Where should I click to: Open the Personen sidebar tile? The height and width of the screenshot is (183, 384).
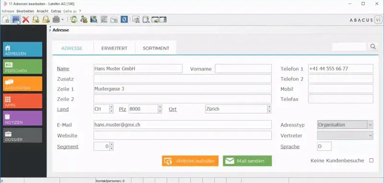coord(23,67)
